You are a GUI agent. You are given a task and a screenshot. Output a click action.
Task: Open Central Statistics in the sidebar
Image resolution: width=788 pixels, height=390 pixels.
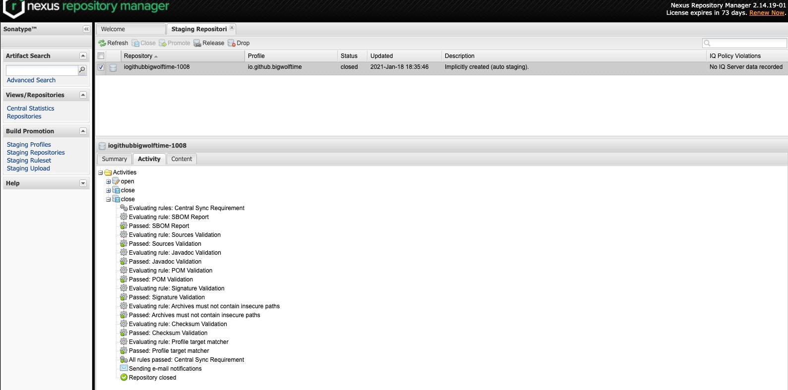(31, 109)
